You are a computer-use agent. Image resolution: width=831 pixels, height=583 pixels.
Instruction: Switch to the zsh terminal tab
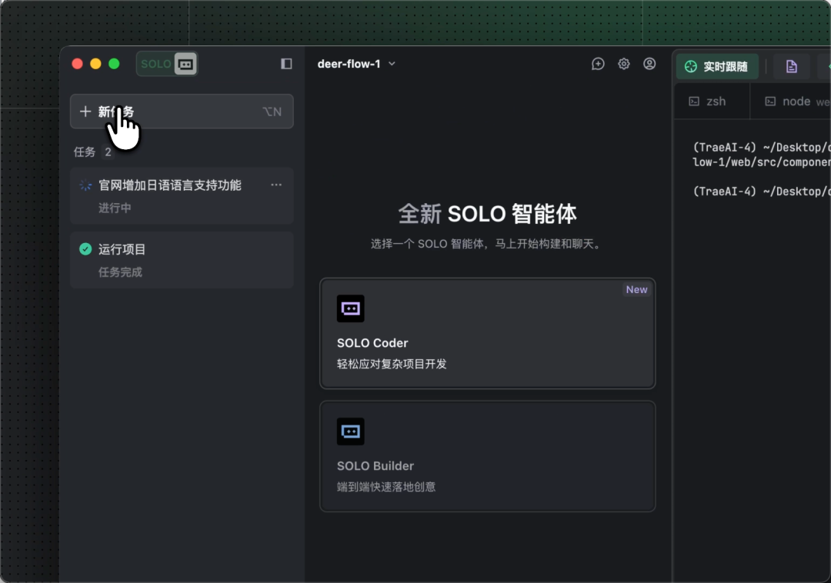pyautogui.click(x=708, y=101)
